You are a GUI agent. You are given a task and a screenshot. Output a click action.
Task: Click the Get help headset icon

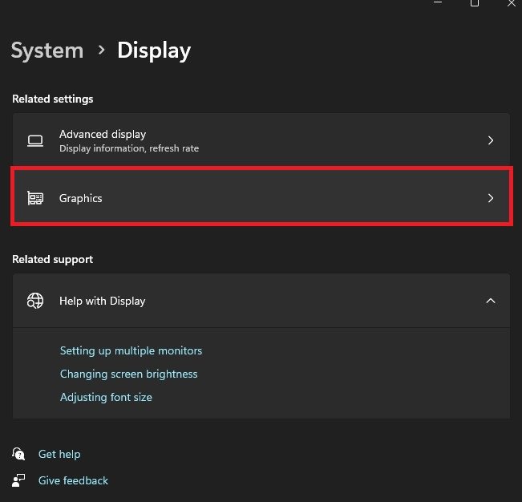[19, 454]
